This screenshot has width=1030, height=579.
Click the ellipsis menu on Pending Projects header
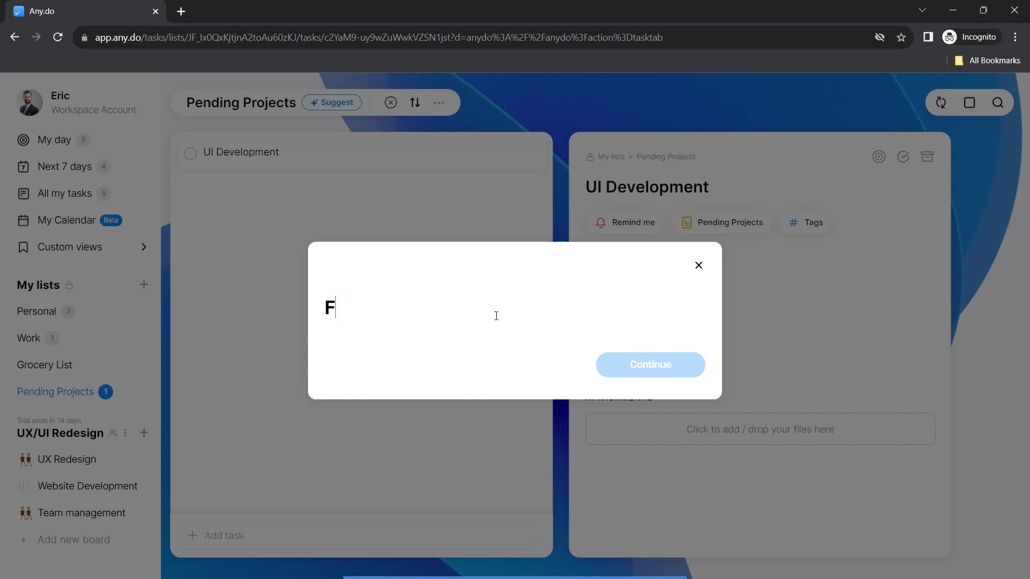[x=440, y=102]
